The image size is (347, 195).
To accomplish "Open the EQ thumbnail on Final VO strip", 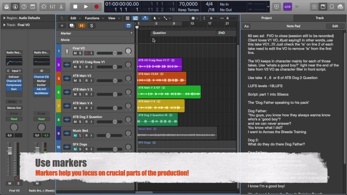I will tap(14, 62).
